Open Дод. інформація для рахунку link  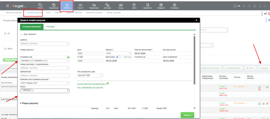click(x=90, y=87)
